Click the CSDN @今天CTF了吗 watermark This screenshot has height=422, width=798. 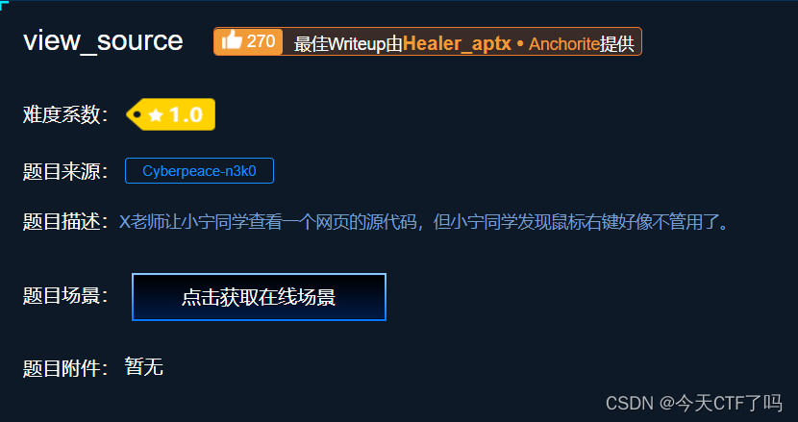point(693,403)
